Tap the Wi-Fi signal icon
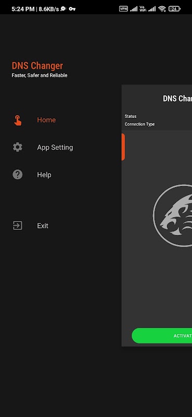 pyautogui.click(x=162, y=9)
